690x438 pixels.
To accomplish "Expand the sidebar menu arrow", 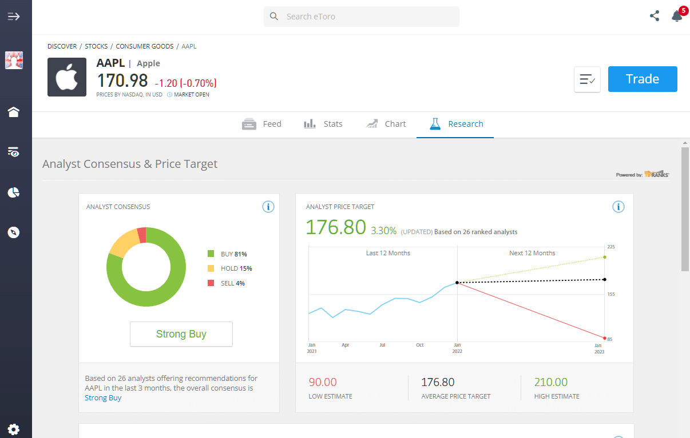I will [14, 16].
